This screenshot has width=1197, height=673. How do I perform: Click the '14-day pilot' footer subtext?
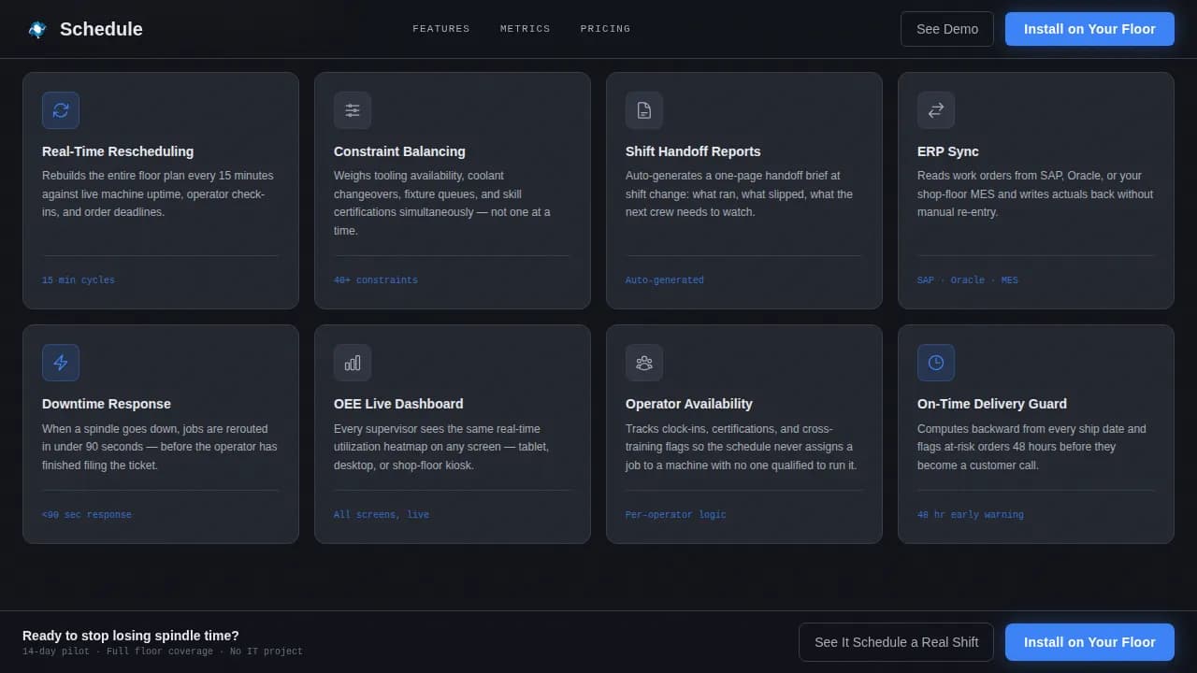point(163,652)
